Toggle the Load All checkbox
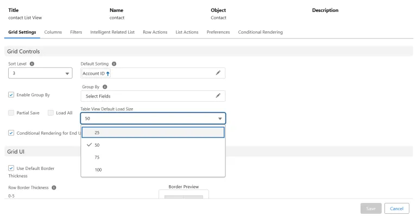Image resolution: width=417 pixels, height=216 pixels. coord(50,113)
